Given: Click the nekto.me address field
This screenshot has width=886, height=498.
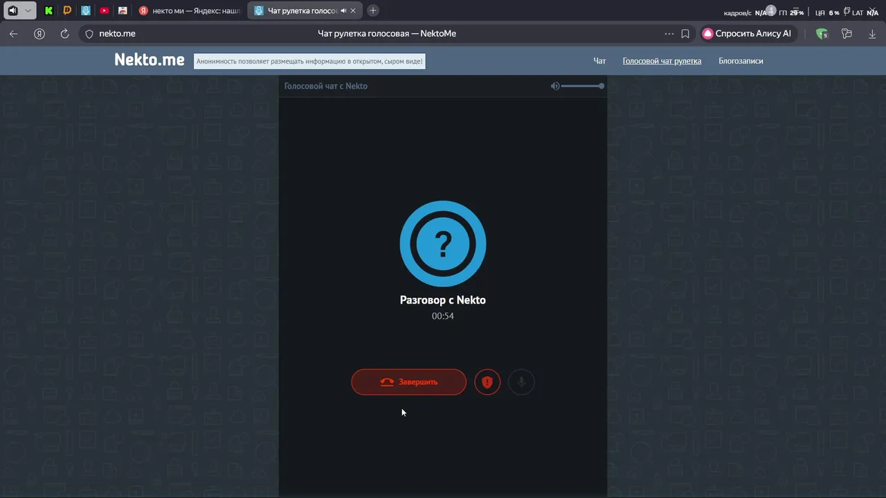Looking at the screenshot, I should [118, 33].
